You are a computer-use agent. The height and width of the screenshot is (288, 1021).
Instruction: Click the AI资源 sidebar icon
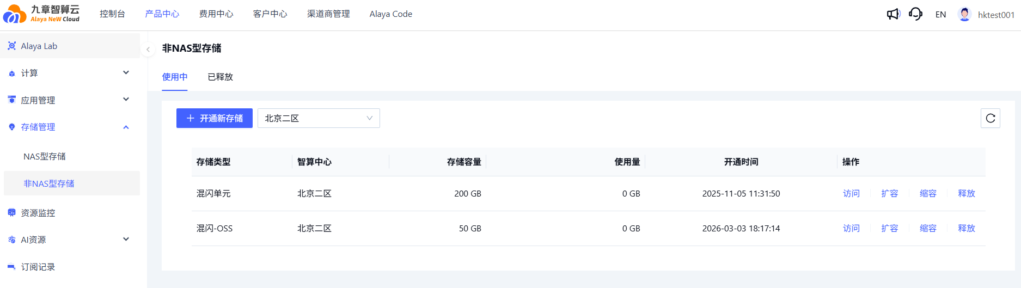[11, 240]
